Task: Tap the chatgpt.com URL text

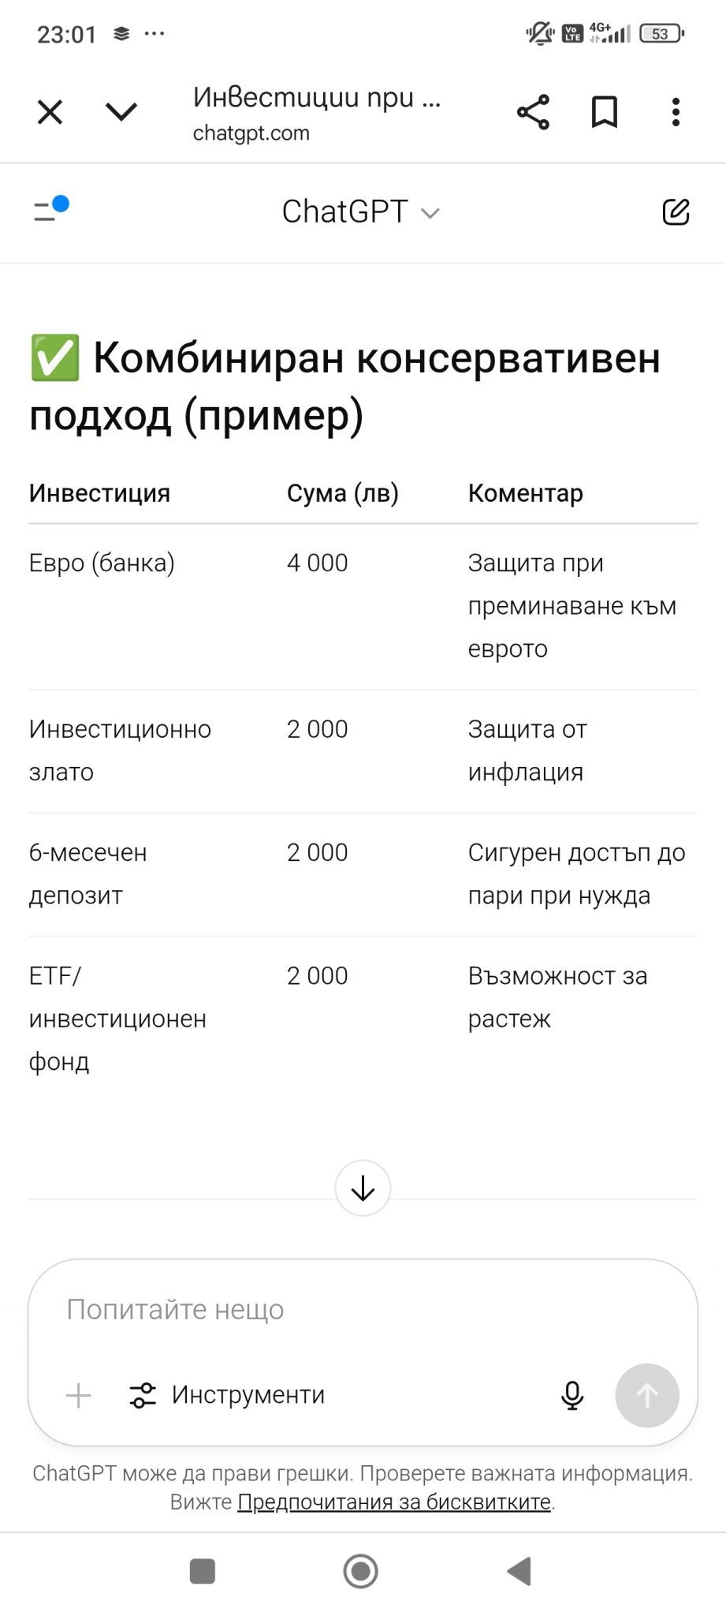Action: click(251, 133)
